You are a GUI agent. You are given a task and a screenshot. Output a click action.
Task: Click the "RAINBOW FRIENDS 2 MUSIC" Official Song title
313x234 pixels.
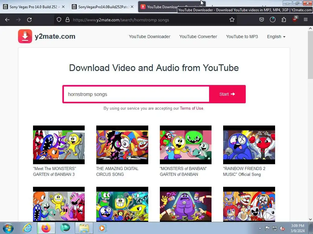[244, 171]
